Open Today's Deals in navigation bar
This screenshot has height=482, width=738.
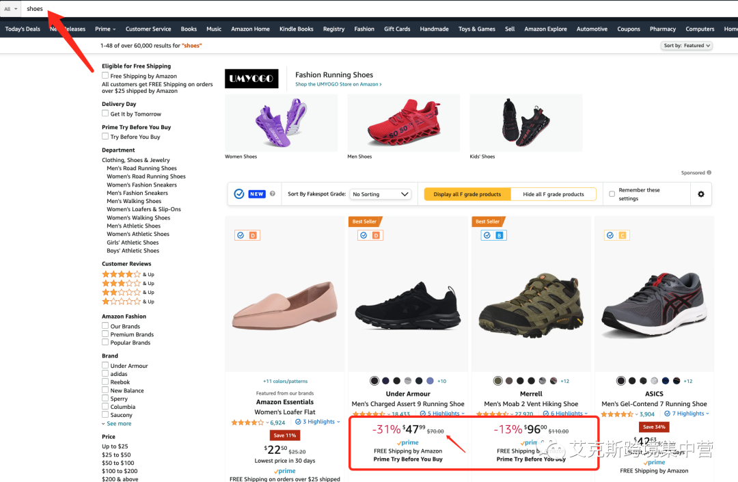click(x=23, y=29)
